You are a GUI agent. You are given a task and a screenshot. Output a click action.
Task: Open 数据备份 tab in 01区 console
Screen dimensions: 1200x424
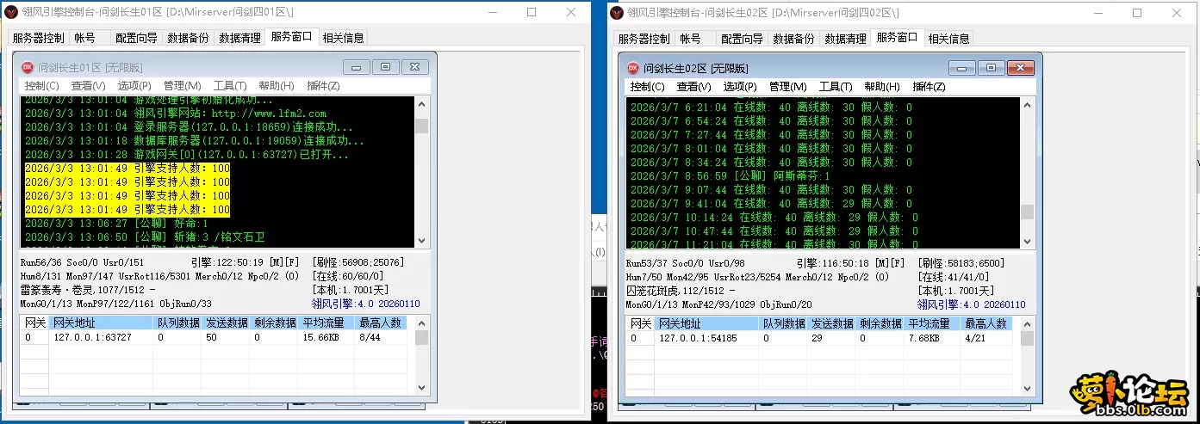pos(188,38)
